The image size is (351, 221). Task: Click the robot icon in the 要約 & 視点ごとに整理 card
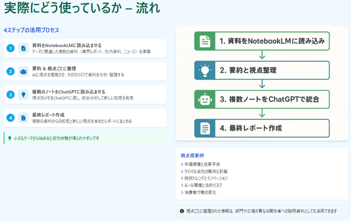pyautogui.click(x=23, y=72)
